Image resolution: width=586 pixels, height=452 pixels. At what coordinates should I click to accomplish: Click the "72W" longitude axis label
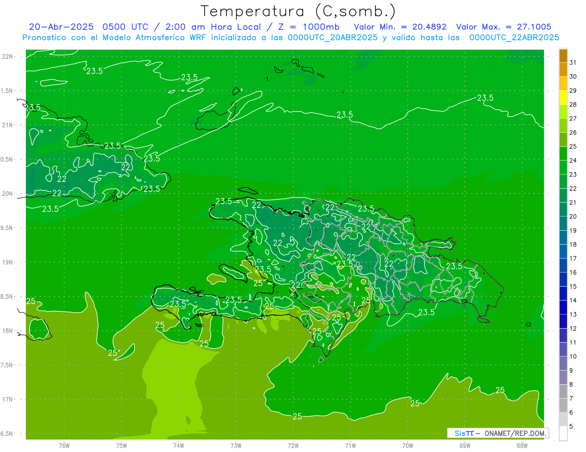tap(293, 445)
